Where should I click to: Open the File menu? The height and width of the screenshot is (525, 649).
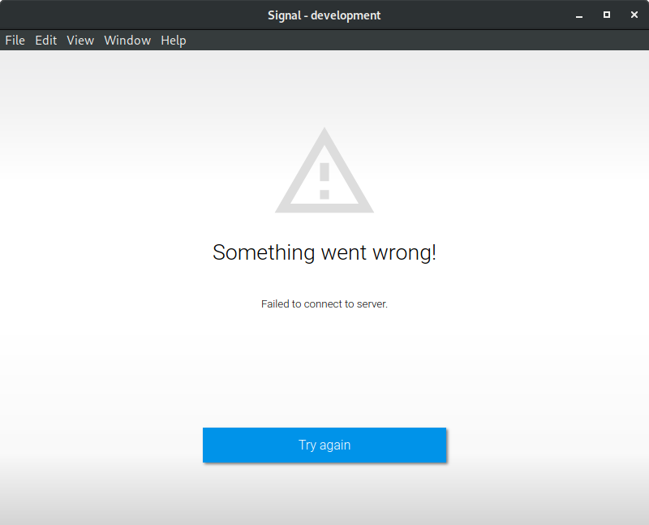[x=15, y=40]
